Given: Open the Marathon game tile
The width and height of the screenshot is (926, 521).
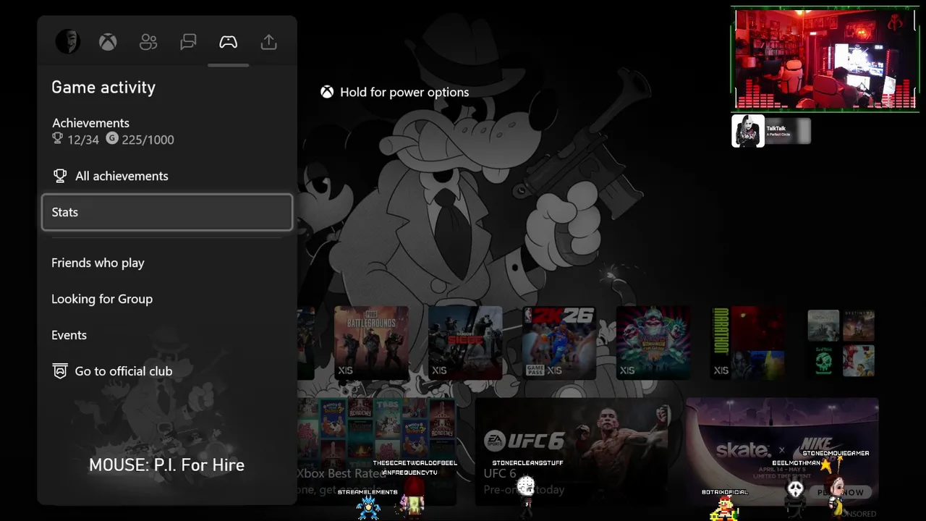Looking at the screenshot, I should [747, 343].
